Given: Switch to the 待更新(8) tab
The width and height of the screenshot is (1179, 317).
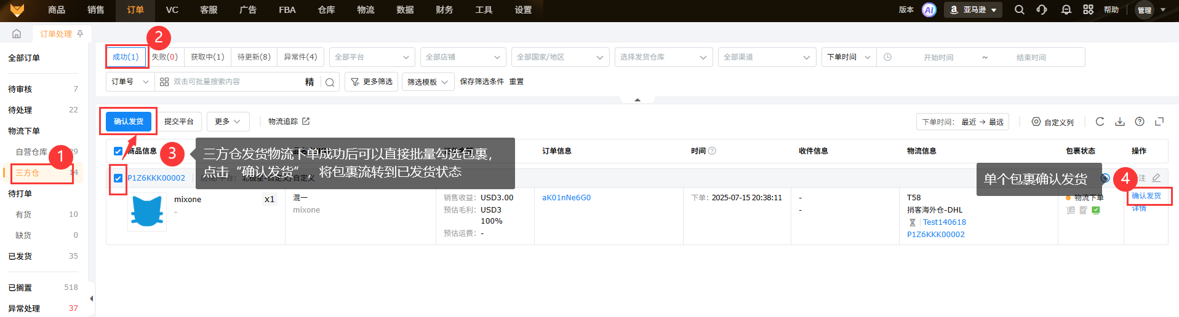Looking at the screenshot, I should [x=254, y=57].
